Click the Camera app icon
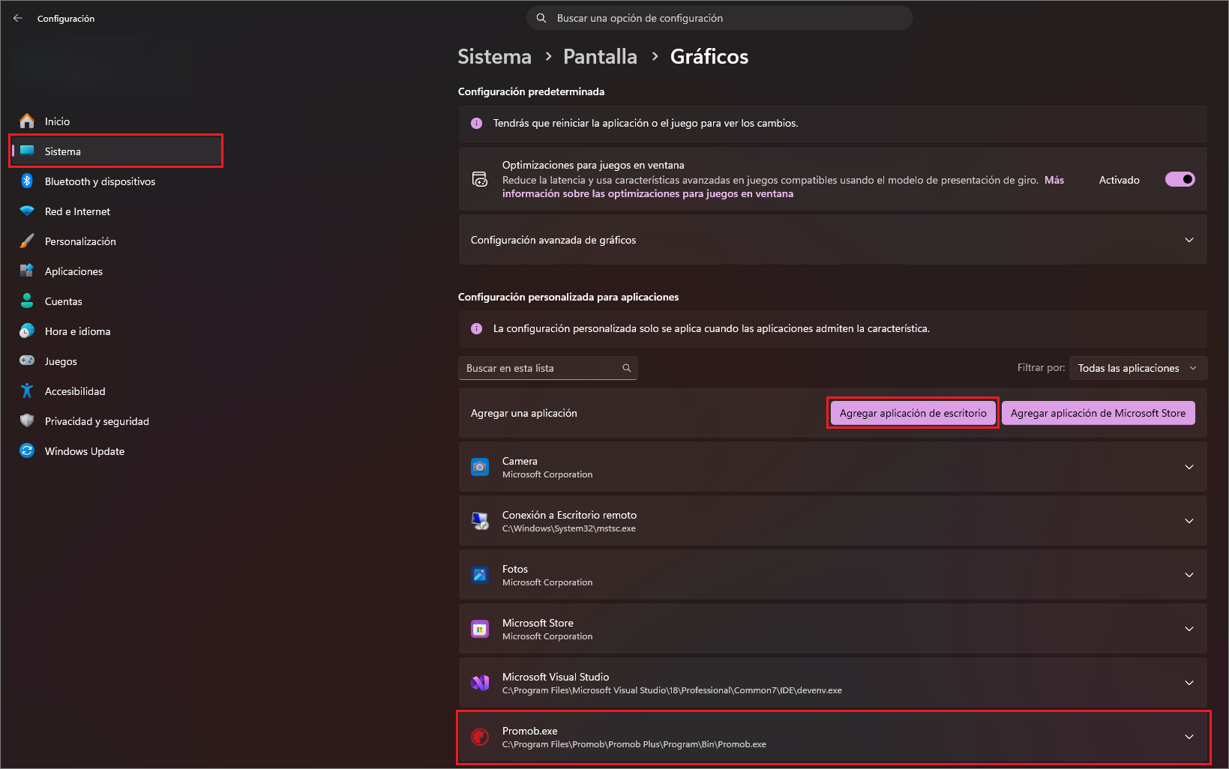The height and width of the screenshot is (769, 1229). tap(480, 467)
